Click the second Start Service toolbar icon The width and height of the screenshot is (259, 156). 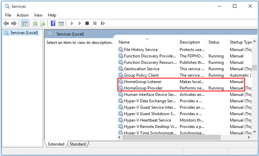pos(80,23)
